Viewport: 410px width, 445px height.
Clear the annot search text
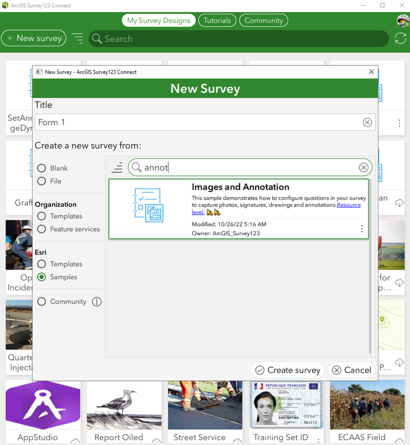tap(364, 167)
